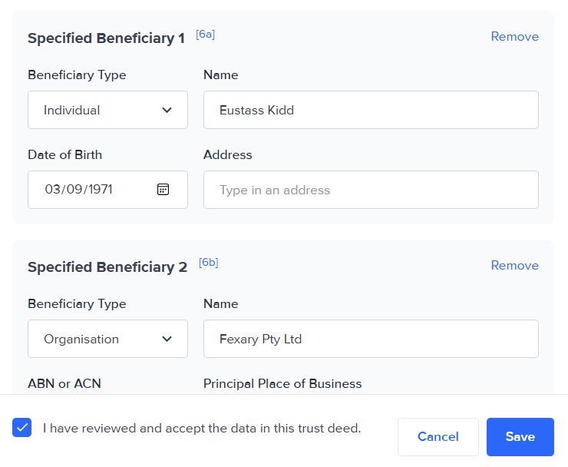Click the Principal Place of Business label

pos(282,383)
